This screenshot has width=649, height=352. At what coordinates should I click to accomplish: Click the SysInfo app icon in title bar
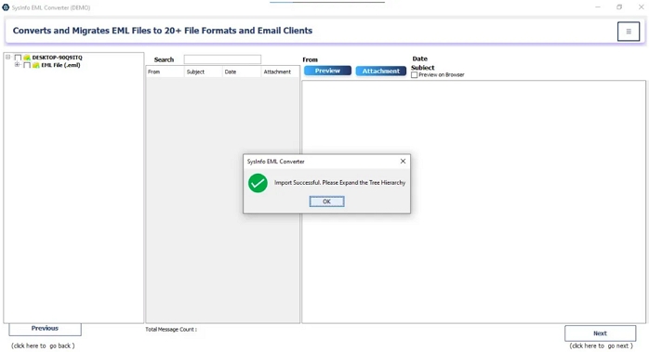point(6,7)
